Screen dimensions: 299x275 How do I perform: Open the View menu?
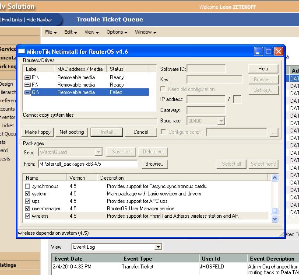tap(92, 32)
